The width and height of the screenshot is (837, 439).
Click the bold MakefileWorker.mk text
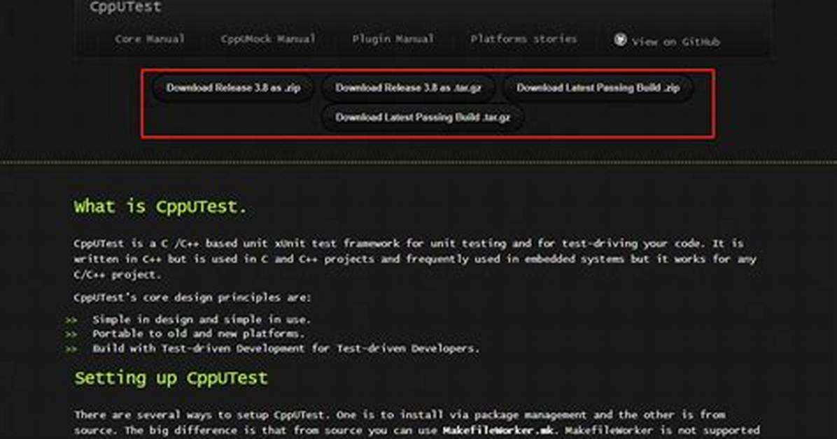pos(498,431)
